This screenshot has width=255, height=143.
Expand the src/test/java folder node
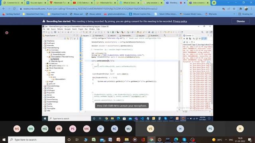coord(45,64)
